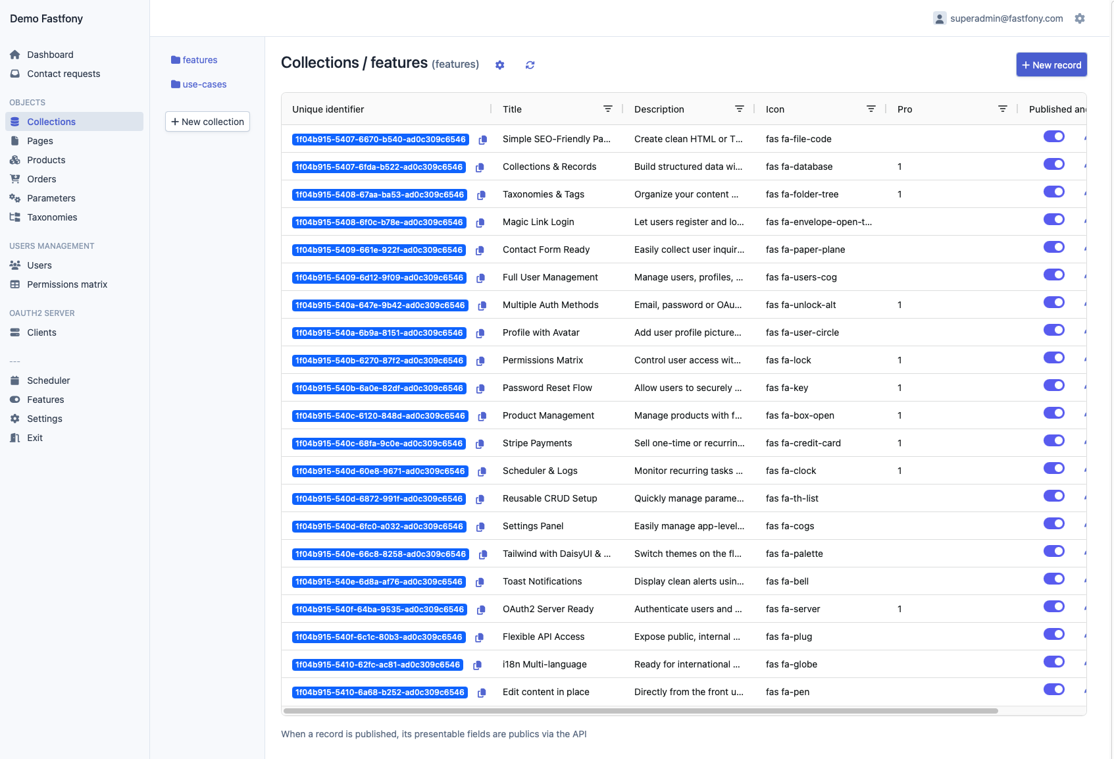Open Features flags page in sidebar

click(x=74, y=400)
